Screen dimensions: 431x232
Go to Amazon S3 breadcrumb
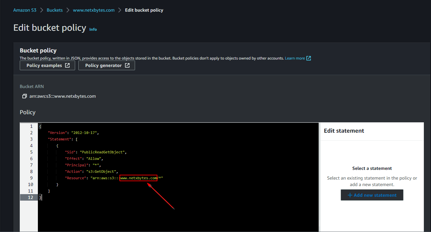pos(25,10)
